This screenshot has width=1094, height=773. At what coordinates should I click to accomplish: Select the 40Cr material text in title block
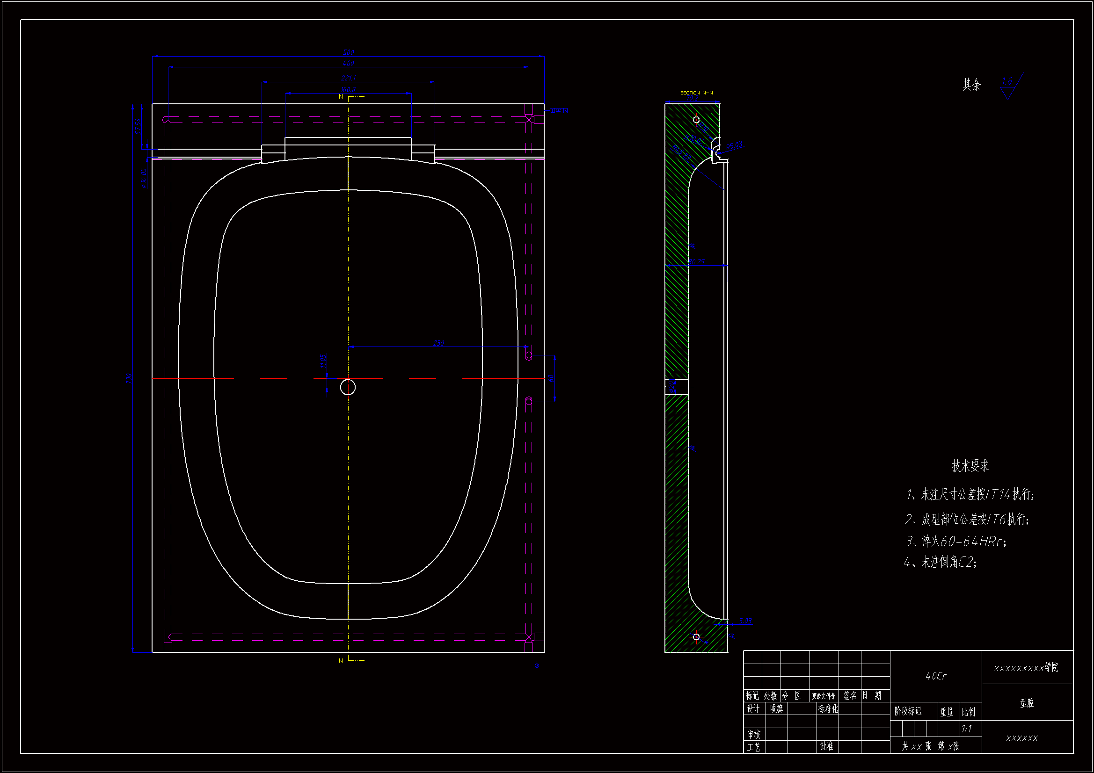click(x=936, y=676)
